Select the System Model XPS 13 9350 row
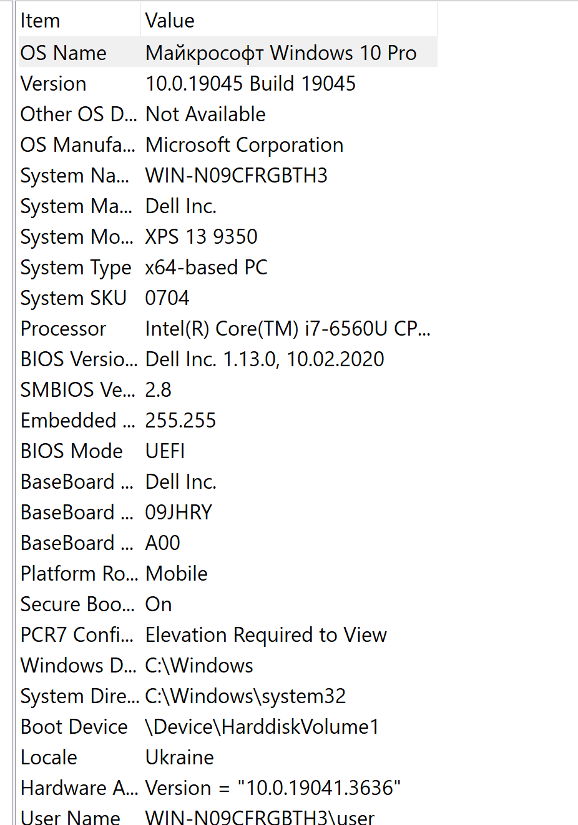Image resolution: width=578 pixels, height=825 pixels. tap(228, 236)
